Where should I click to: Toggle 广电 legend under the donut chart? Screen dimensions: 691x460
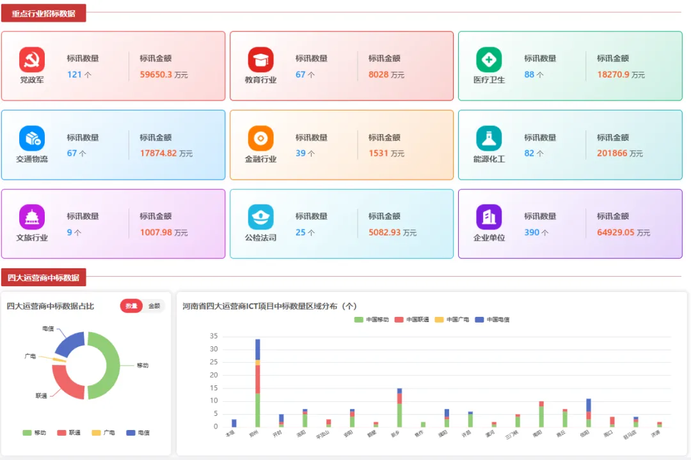click(x=103, y=433)
